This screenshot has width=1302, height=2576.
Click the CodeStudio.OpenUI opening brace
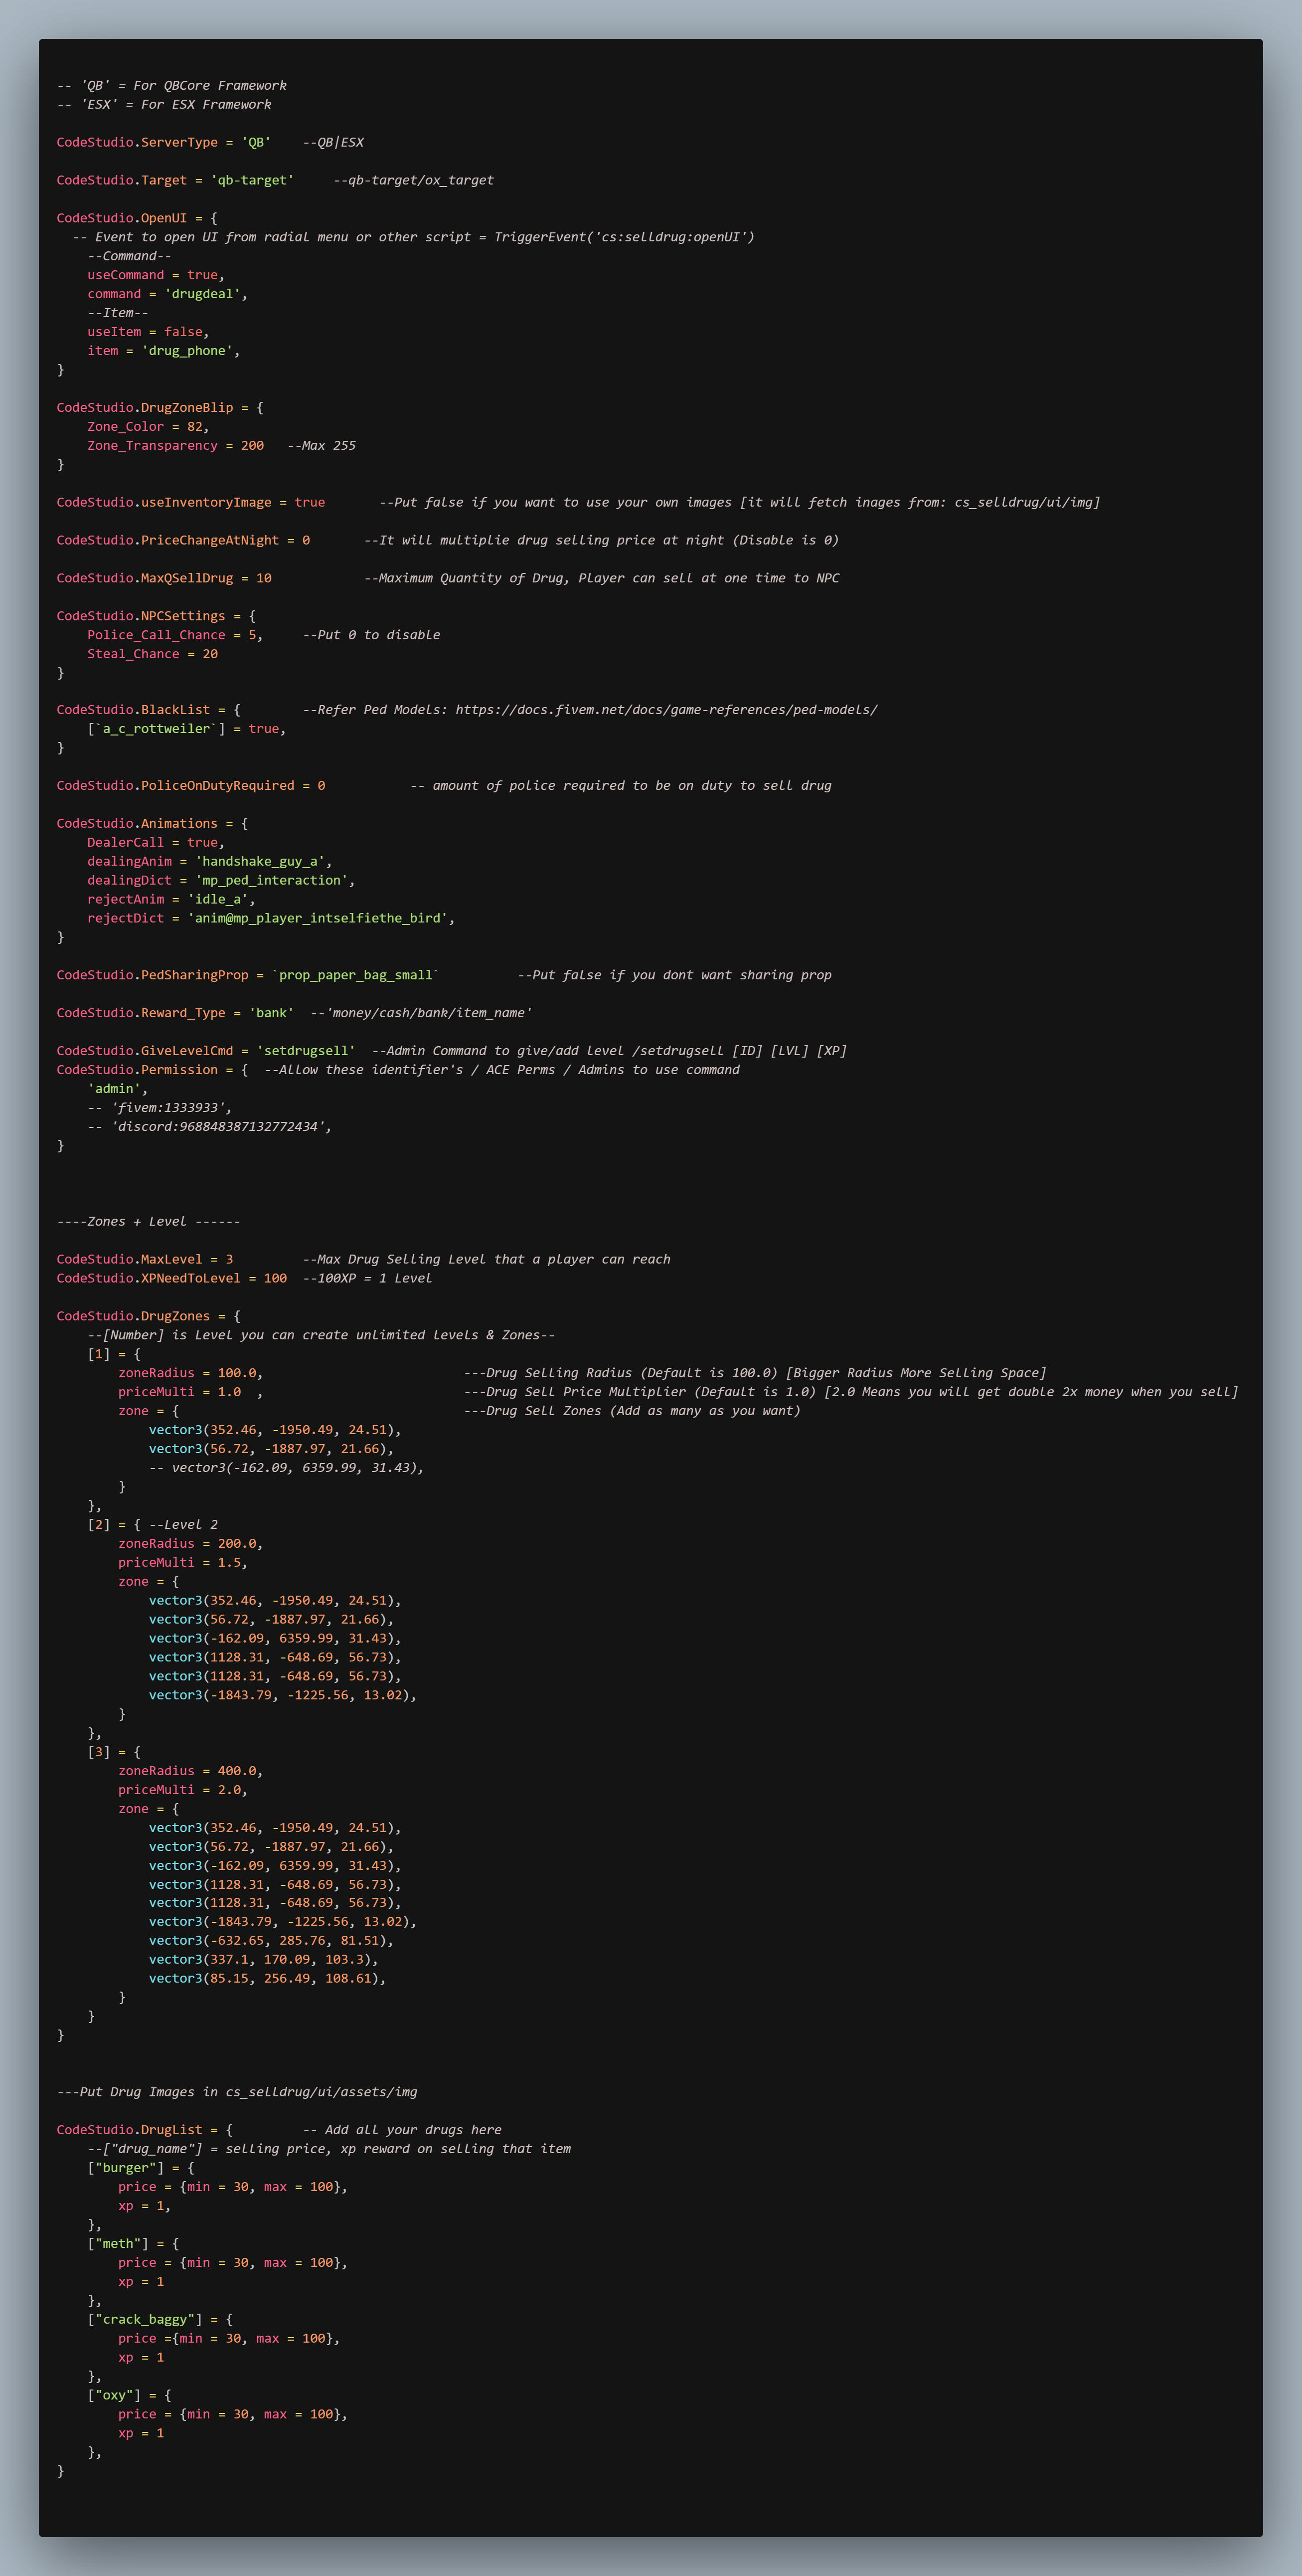click(214, 218)
